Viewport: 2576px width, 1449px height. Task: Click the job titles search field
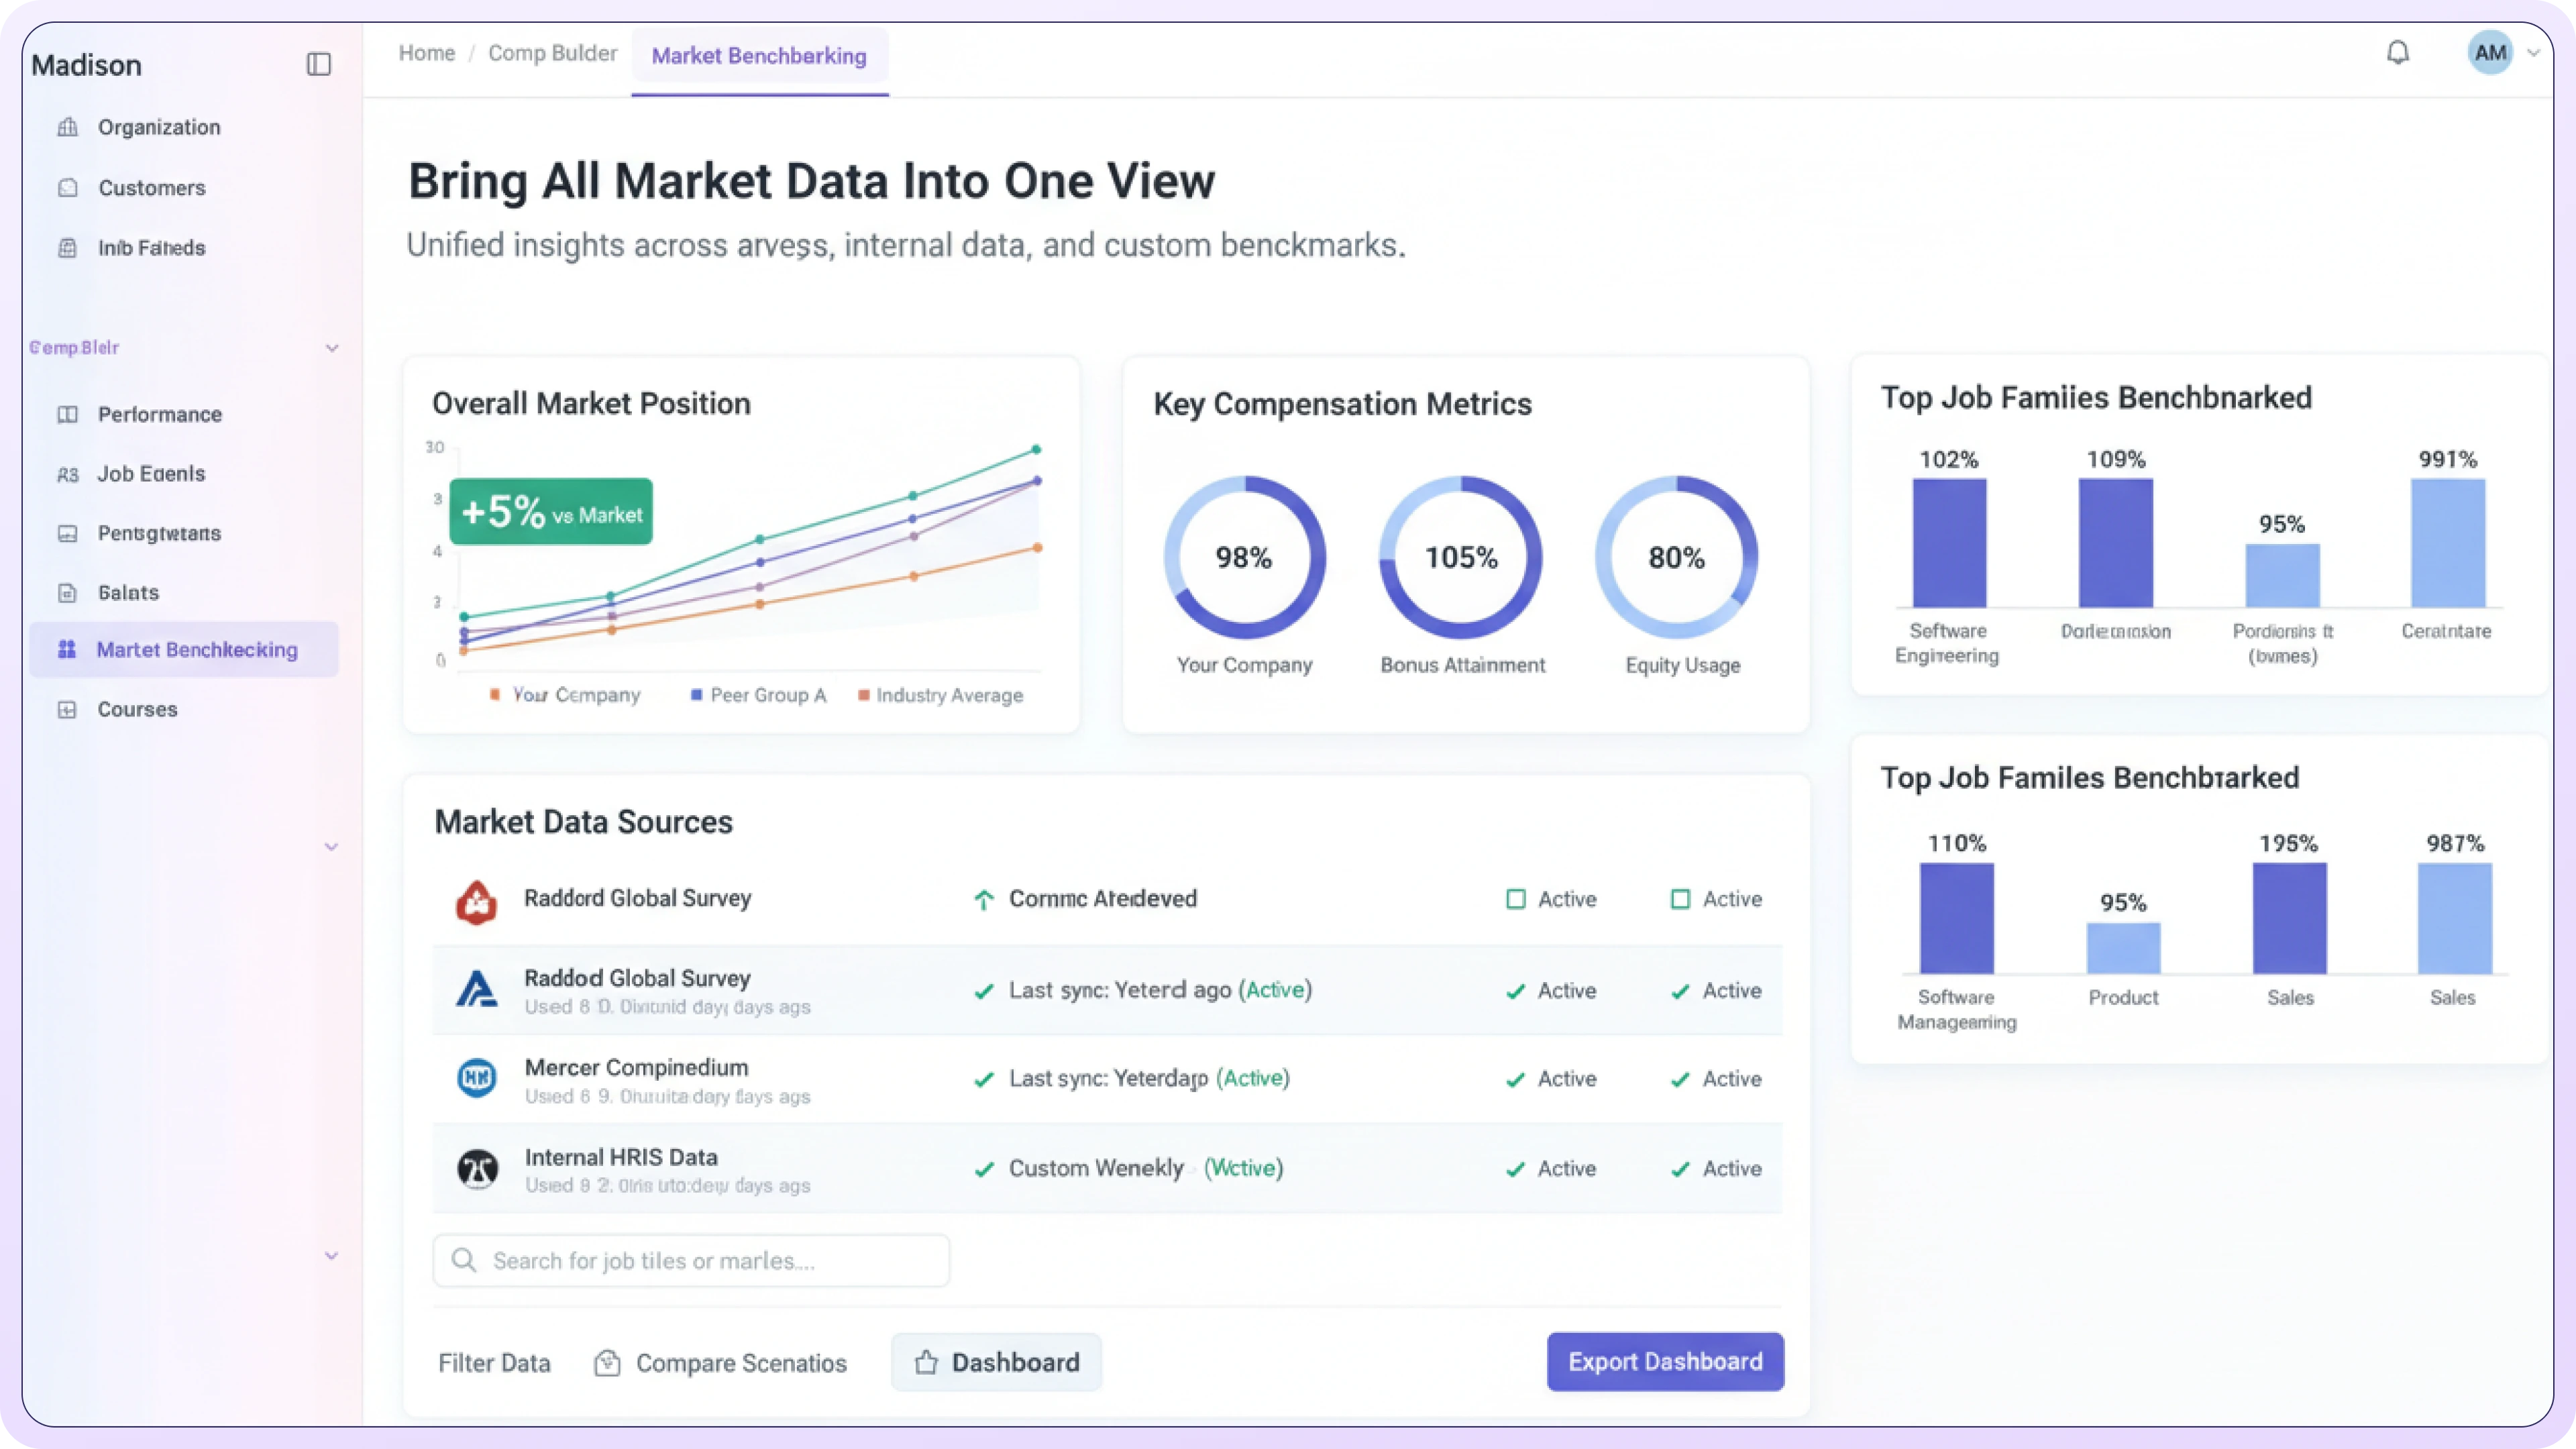click(691, 1260)
